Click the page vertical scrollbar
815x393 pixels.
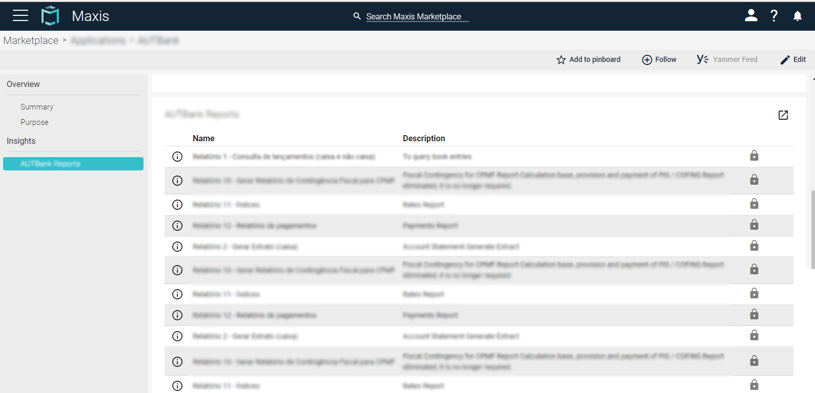(813, 230)
